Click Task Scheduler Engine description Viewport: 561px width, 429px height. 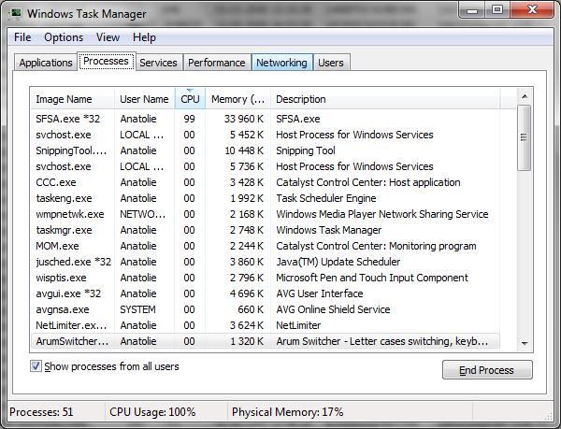[326, 198]
